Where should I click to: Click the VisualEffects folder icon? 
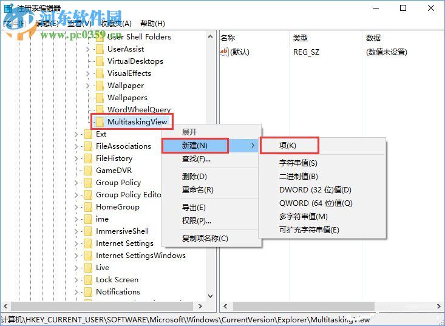[x=100, y=73]
